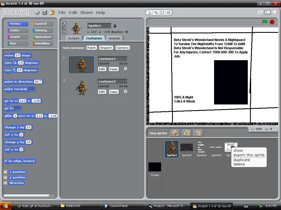Select the Sensing block category
Screen dimensions: 281x210
coord(43,30)
